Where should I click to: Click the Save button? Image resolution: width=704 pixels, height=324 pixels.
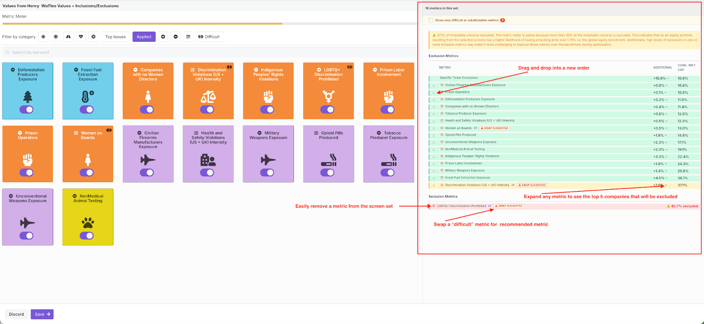pos(42,314)
